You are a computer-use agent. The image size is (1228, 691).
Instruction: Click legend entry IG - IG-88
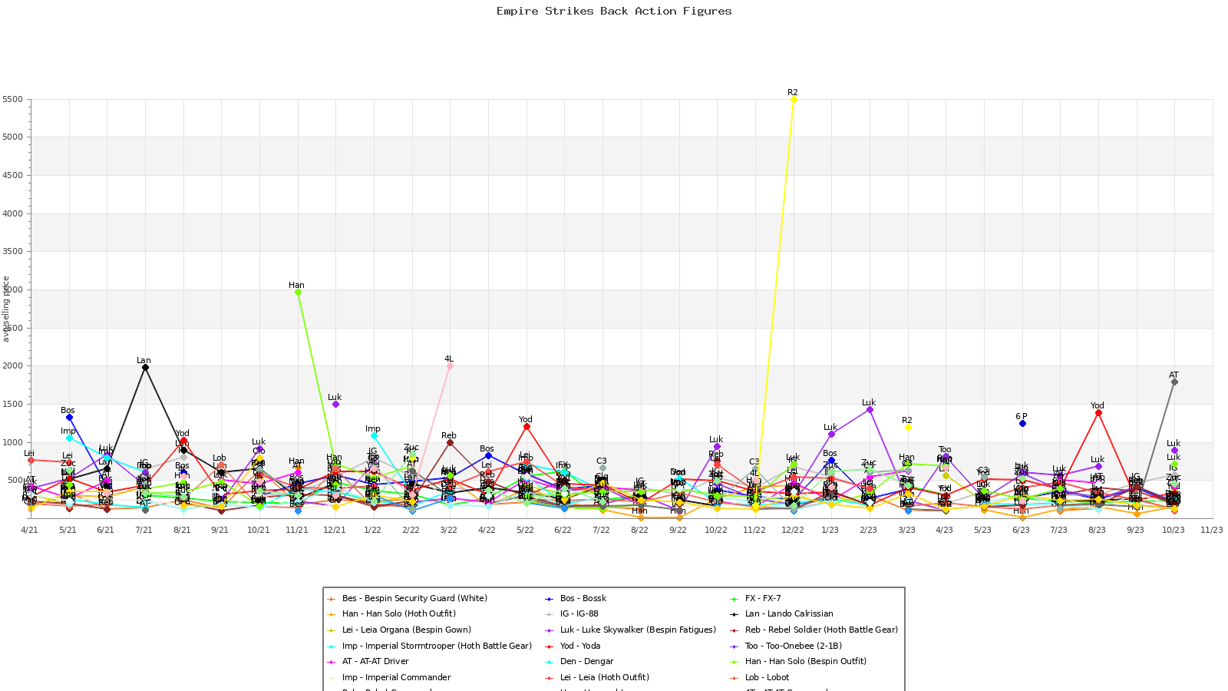(579, 613)
